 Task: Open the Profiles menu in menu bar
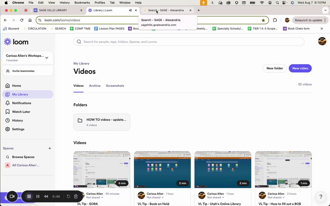[100, 3]
